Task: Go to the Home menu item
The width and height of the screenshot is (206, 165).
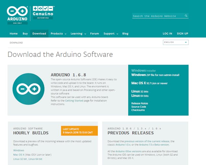Action: 14,34
